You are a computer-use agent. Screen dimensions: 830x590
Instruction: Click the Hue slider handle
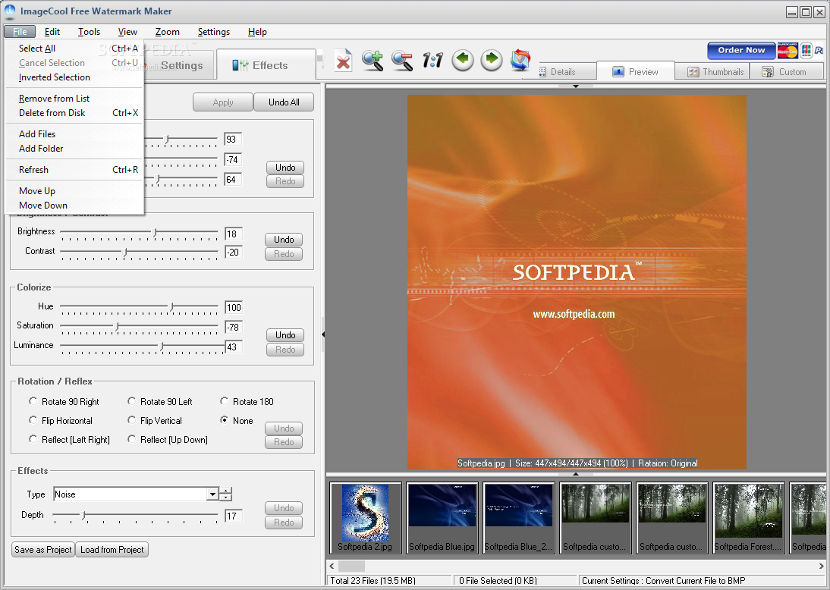pyautogui.click(x=171, y=307)
